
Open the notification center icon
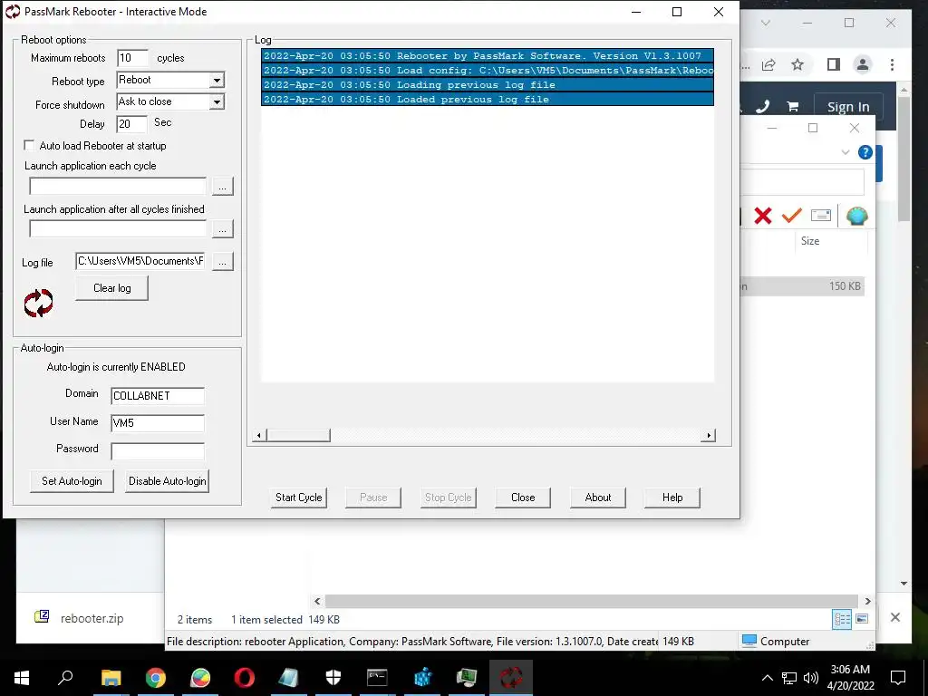[x=898, y=678]
